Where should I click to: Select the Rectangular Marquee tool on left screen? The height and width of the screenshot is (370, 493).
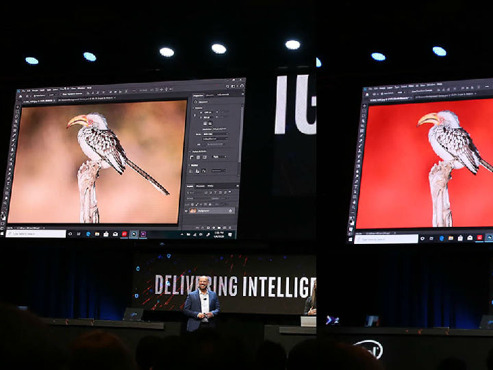[x=17, y=112]
